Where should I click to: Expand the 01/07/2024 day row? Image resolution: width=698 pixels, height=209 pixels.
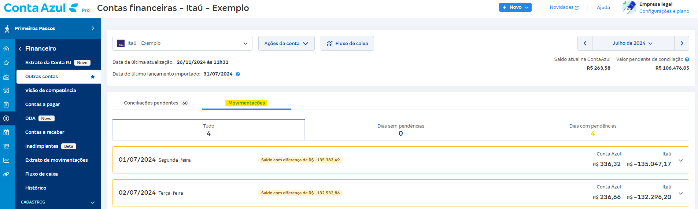680,160
